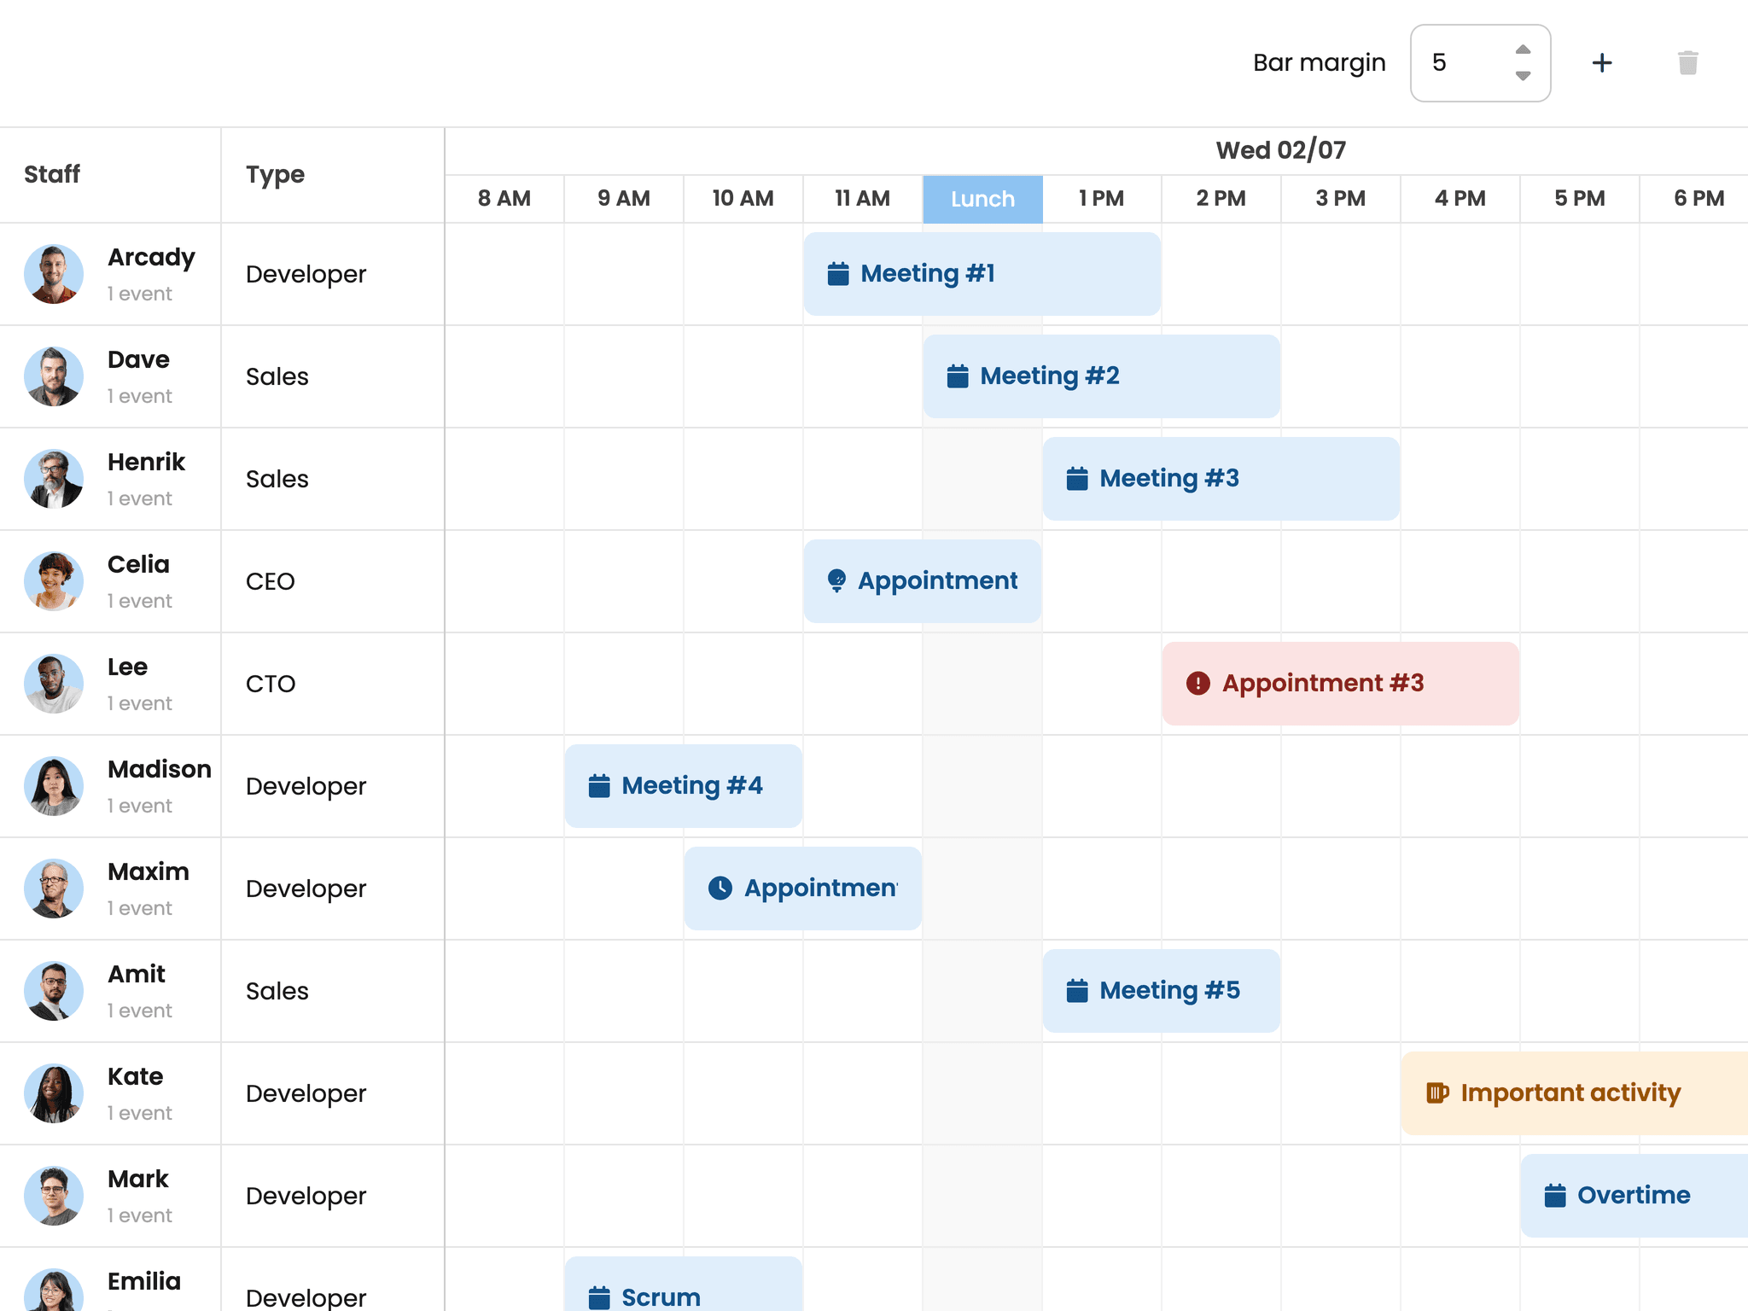Click the mug icon on Important activity

(x=1439, y=1092)
